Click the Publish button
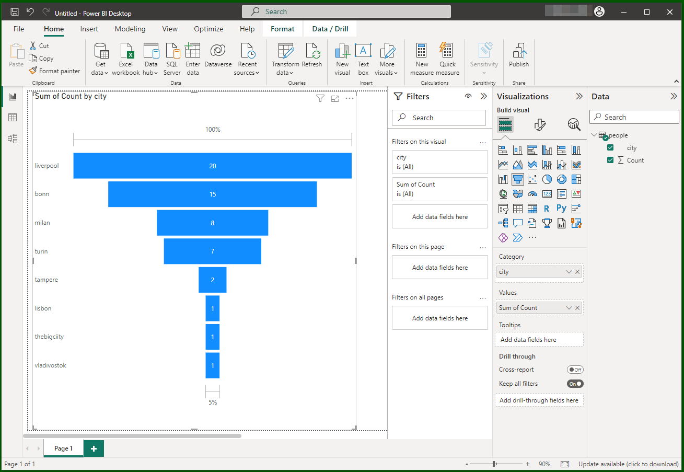This screenshot has height=472, width=684. click(519, 55)
